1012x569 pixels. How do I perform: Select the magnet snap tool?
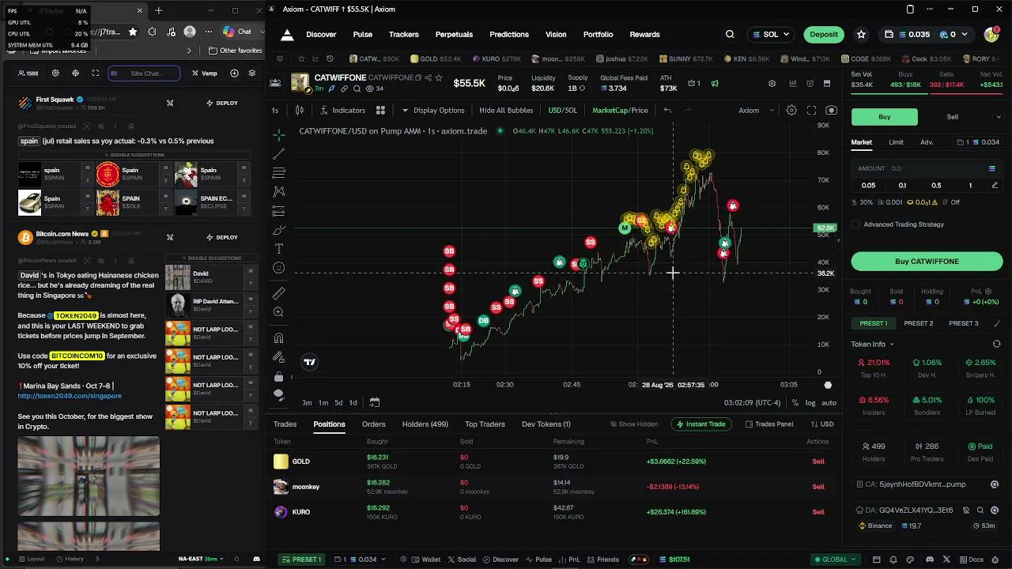click(x=278, y=337)
